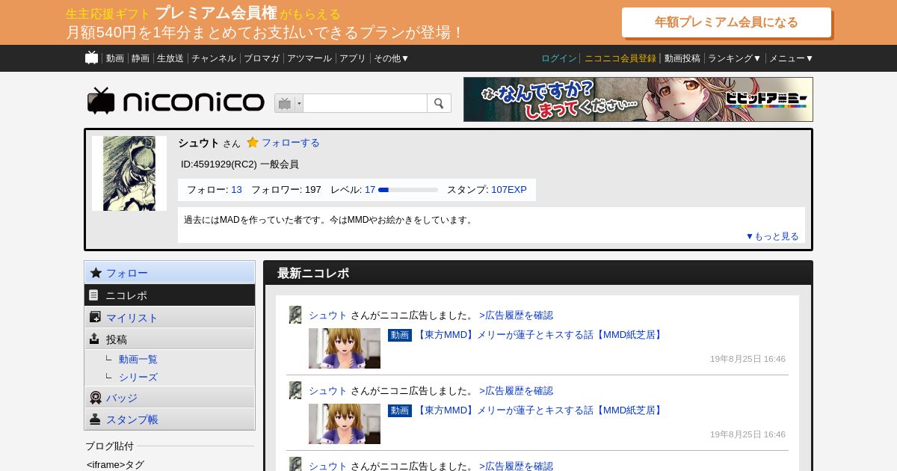
Task: Click third entry's >広告履歴を確認 link
Action: point(516,466)
